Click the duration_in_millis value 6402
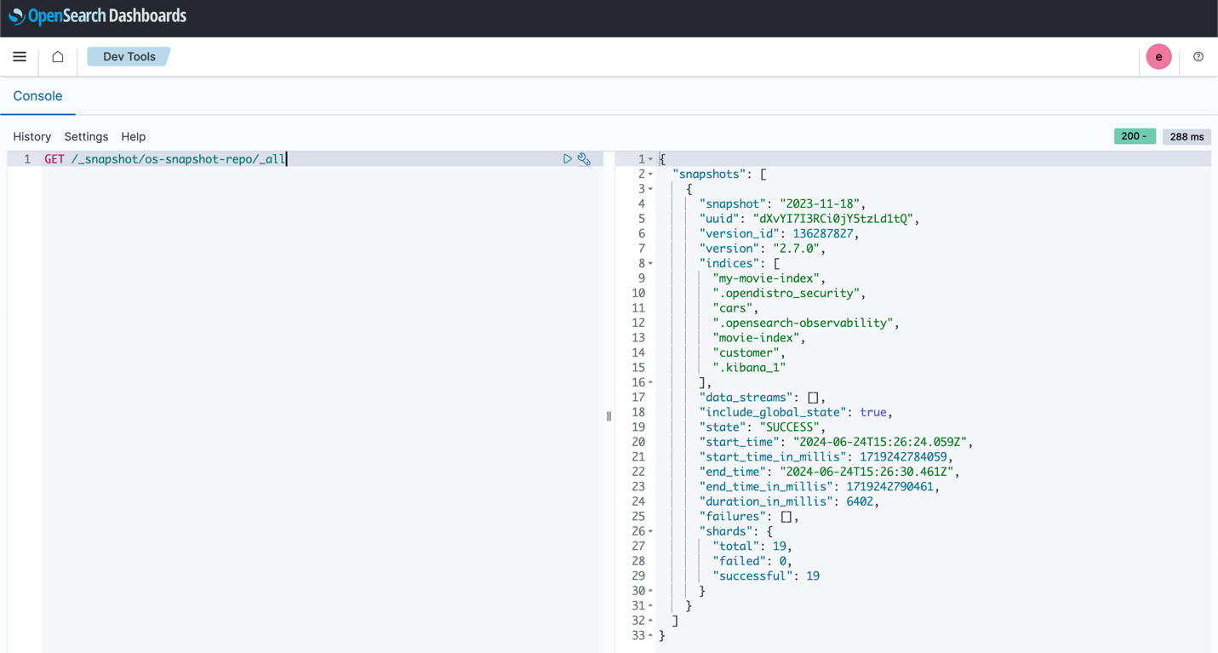This screenshot has height=653, width=1218. (860, 502)
